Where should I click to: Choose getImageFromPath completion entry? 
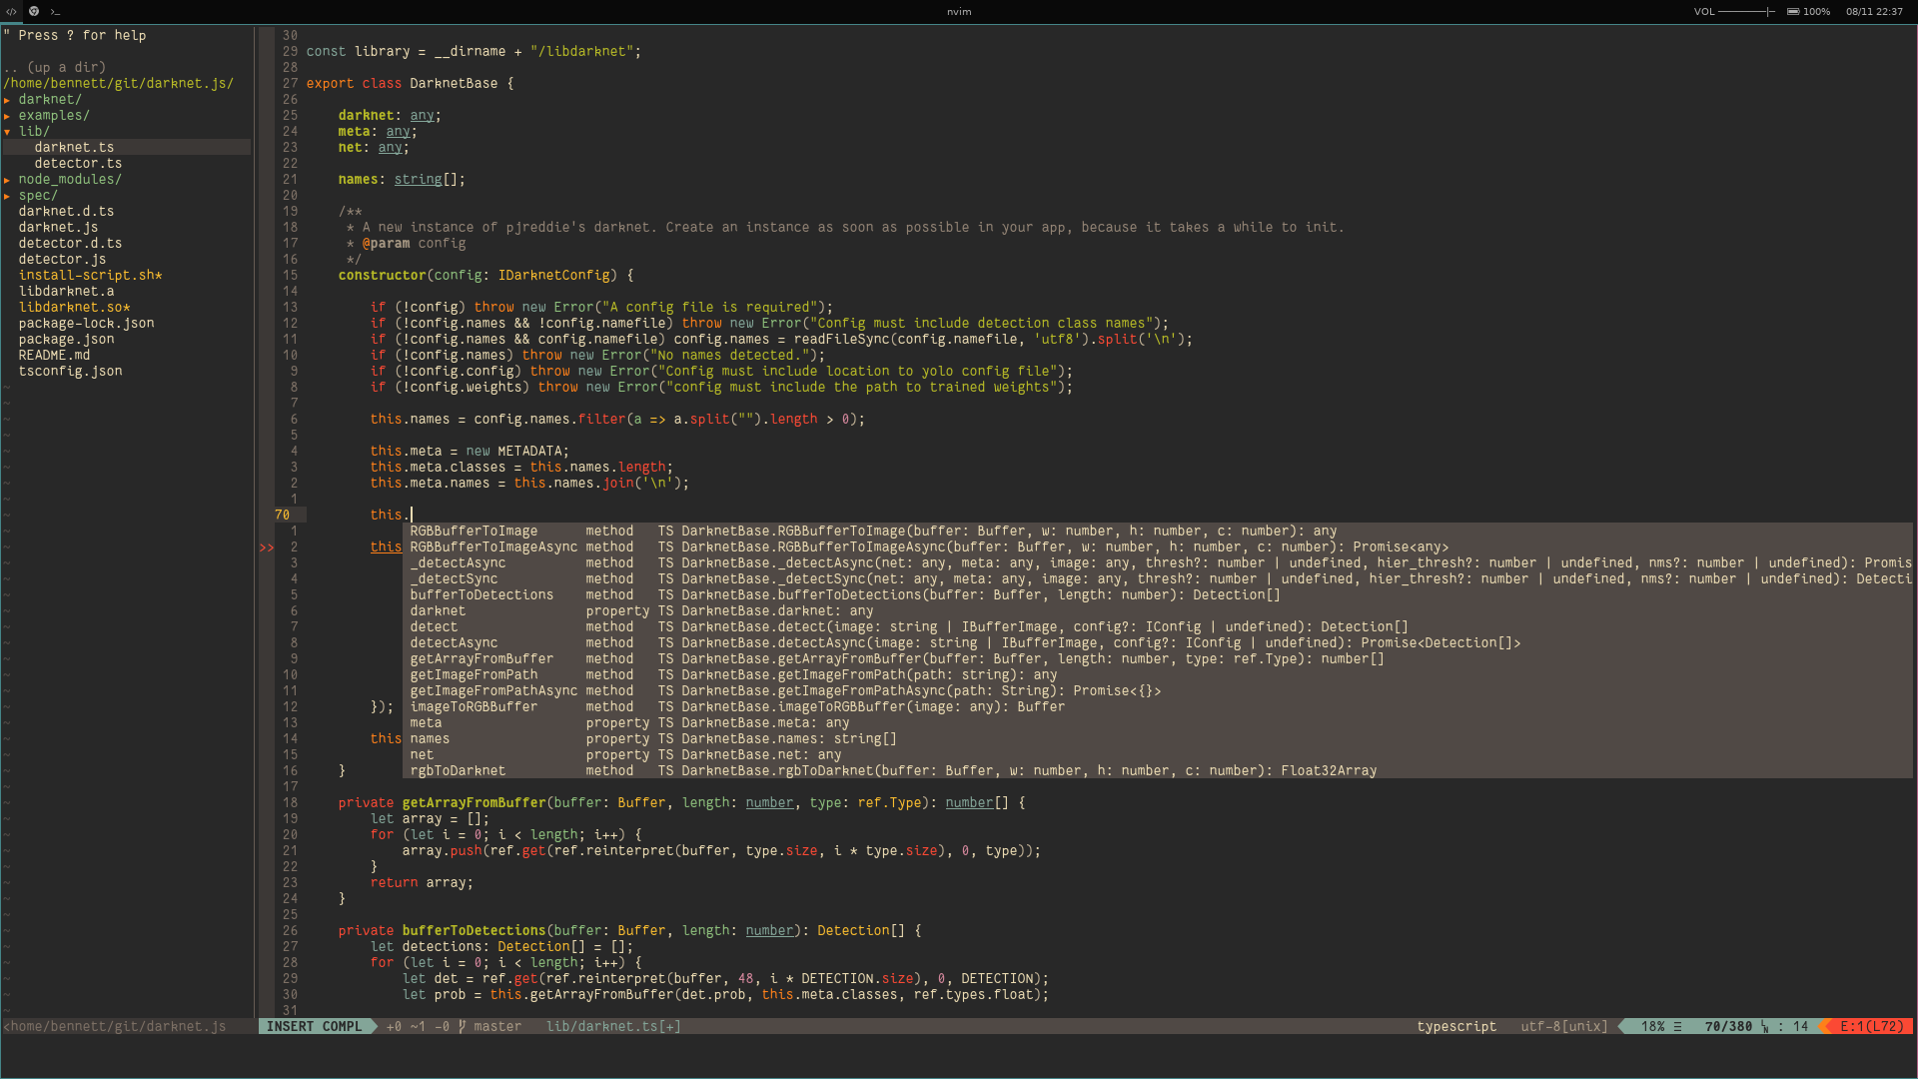point(1158,674)
